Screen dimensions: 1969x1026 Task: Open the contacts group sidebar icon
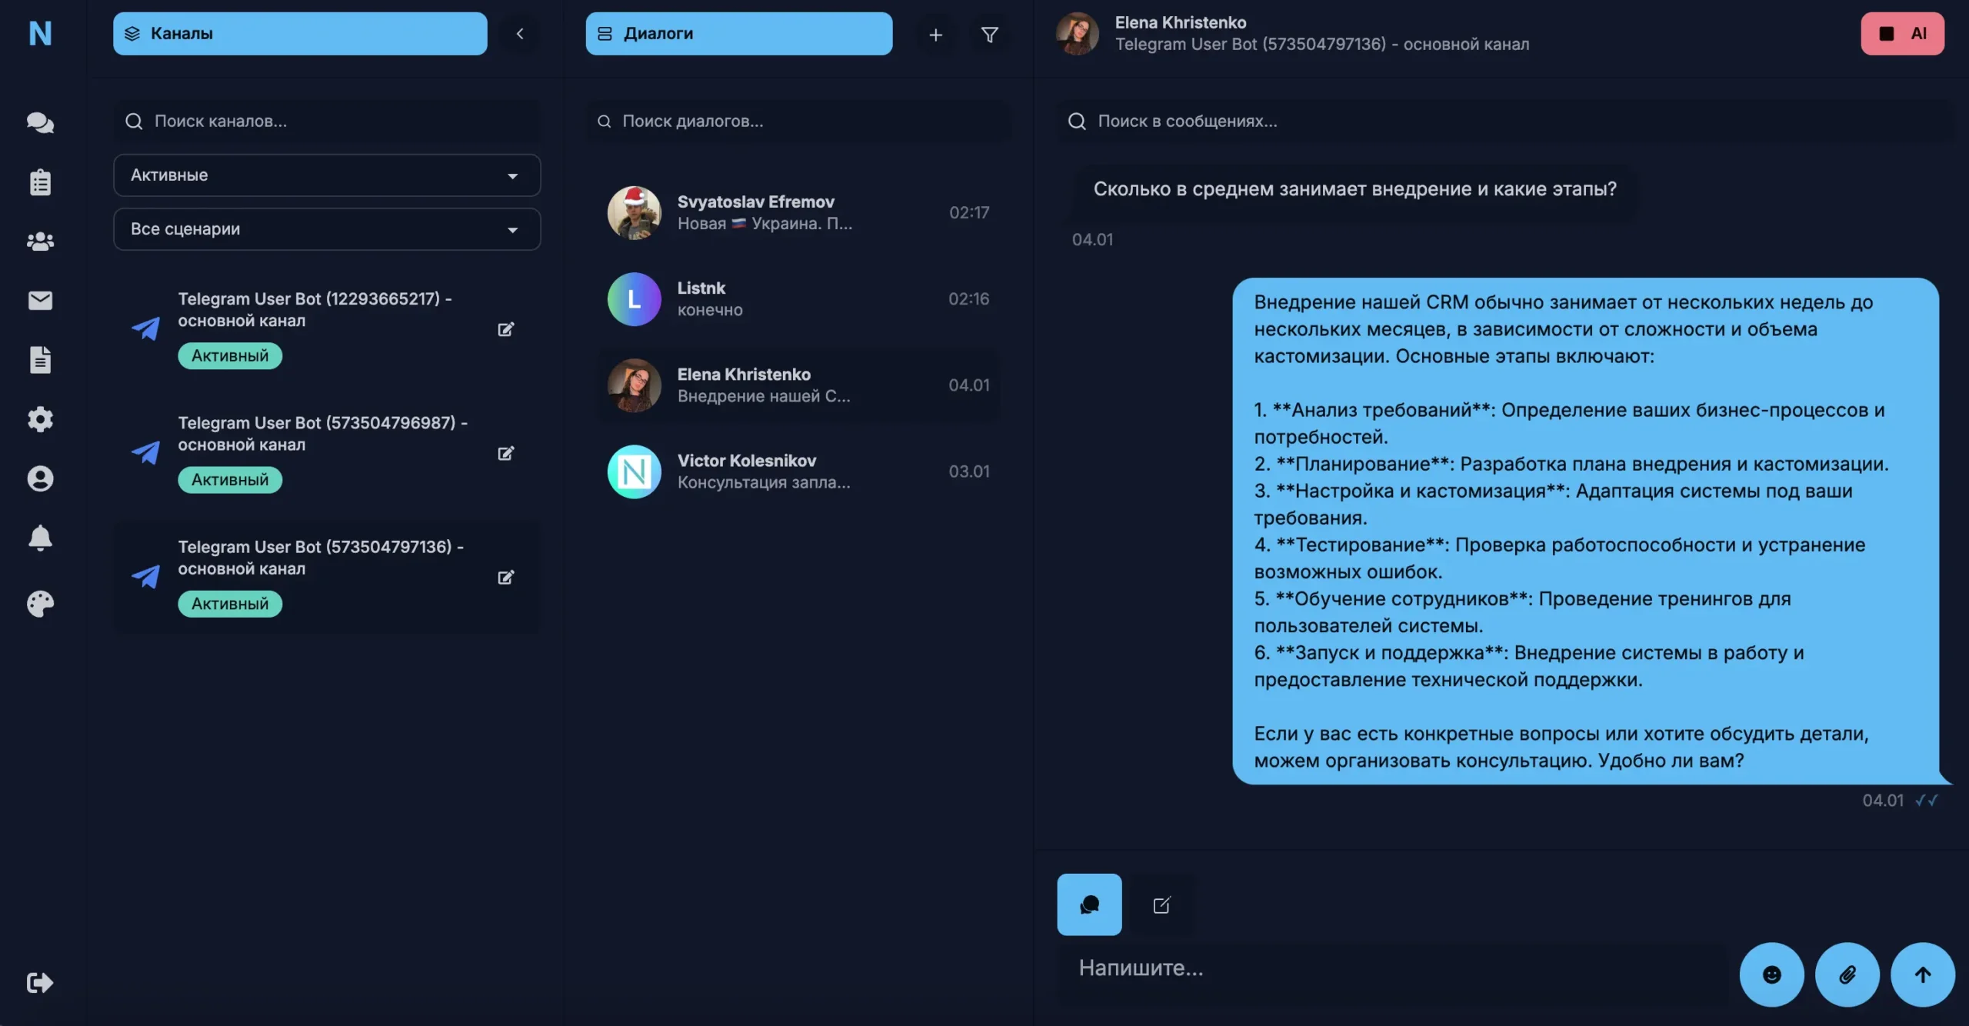point(40,242)
